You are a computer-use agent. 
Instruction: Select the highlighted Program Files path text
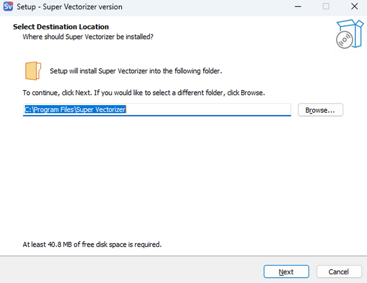(x=75, y=109)
